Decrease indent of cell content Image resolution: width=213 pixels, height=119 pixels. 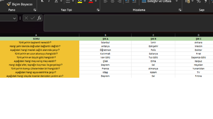pos(127,1)
